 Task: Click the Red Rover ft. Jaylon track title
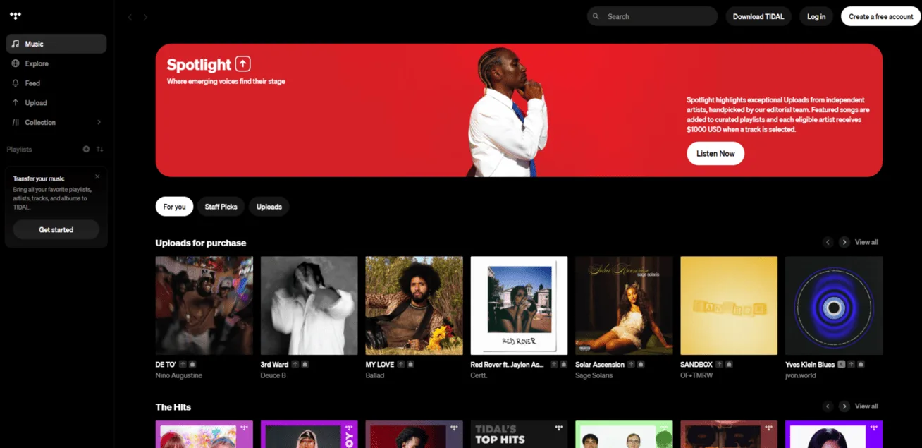tap(508, 365)
